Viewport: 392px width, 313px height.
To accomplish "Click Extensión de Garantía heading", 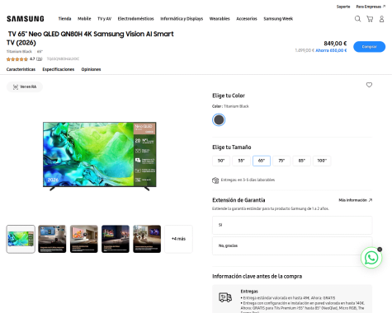I will [239, 200].
